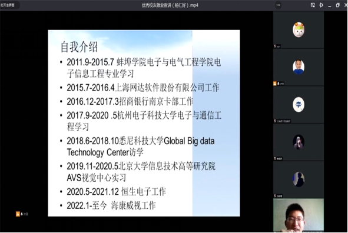Click the 打开主界面 button
Viewport: 348px width, 233px height.
[x=8, y=5]
